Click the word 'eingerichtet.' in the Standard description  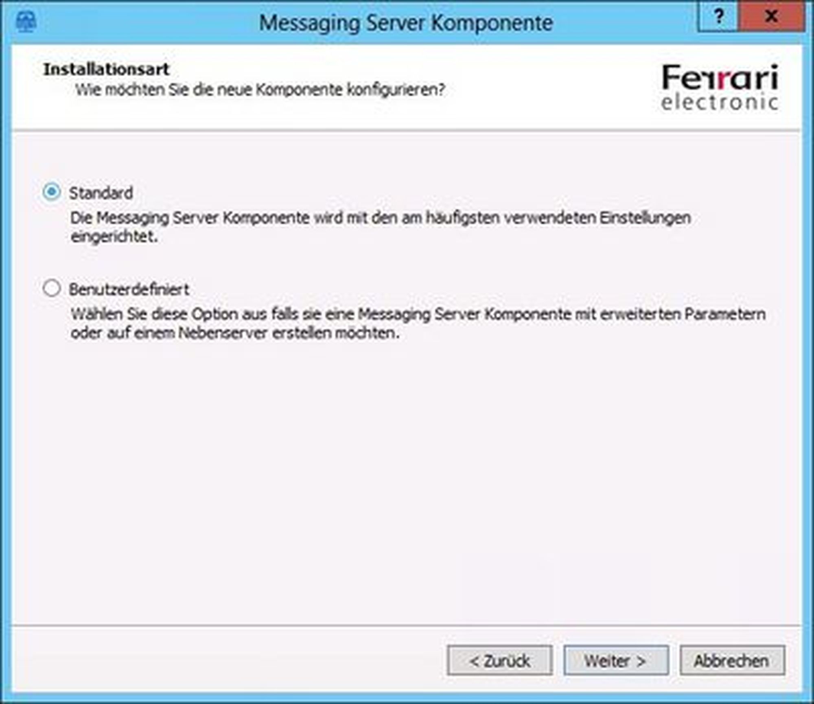(x=114, y=237)
